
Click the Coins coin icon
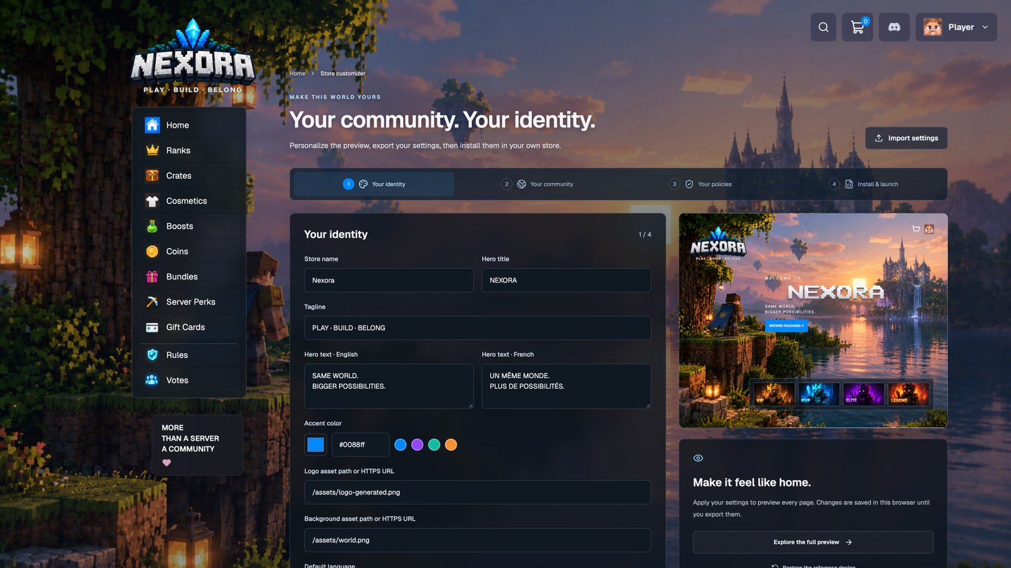coord(152,251)
